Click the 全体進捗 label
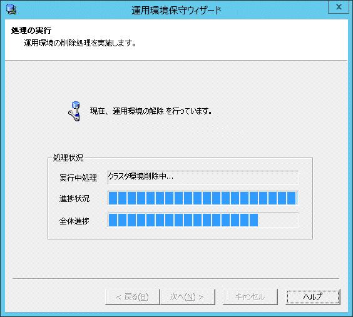Image resolution: width=353 pixels, height=317 pixels. tap(74, 221)
